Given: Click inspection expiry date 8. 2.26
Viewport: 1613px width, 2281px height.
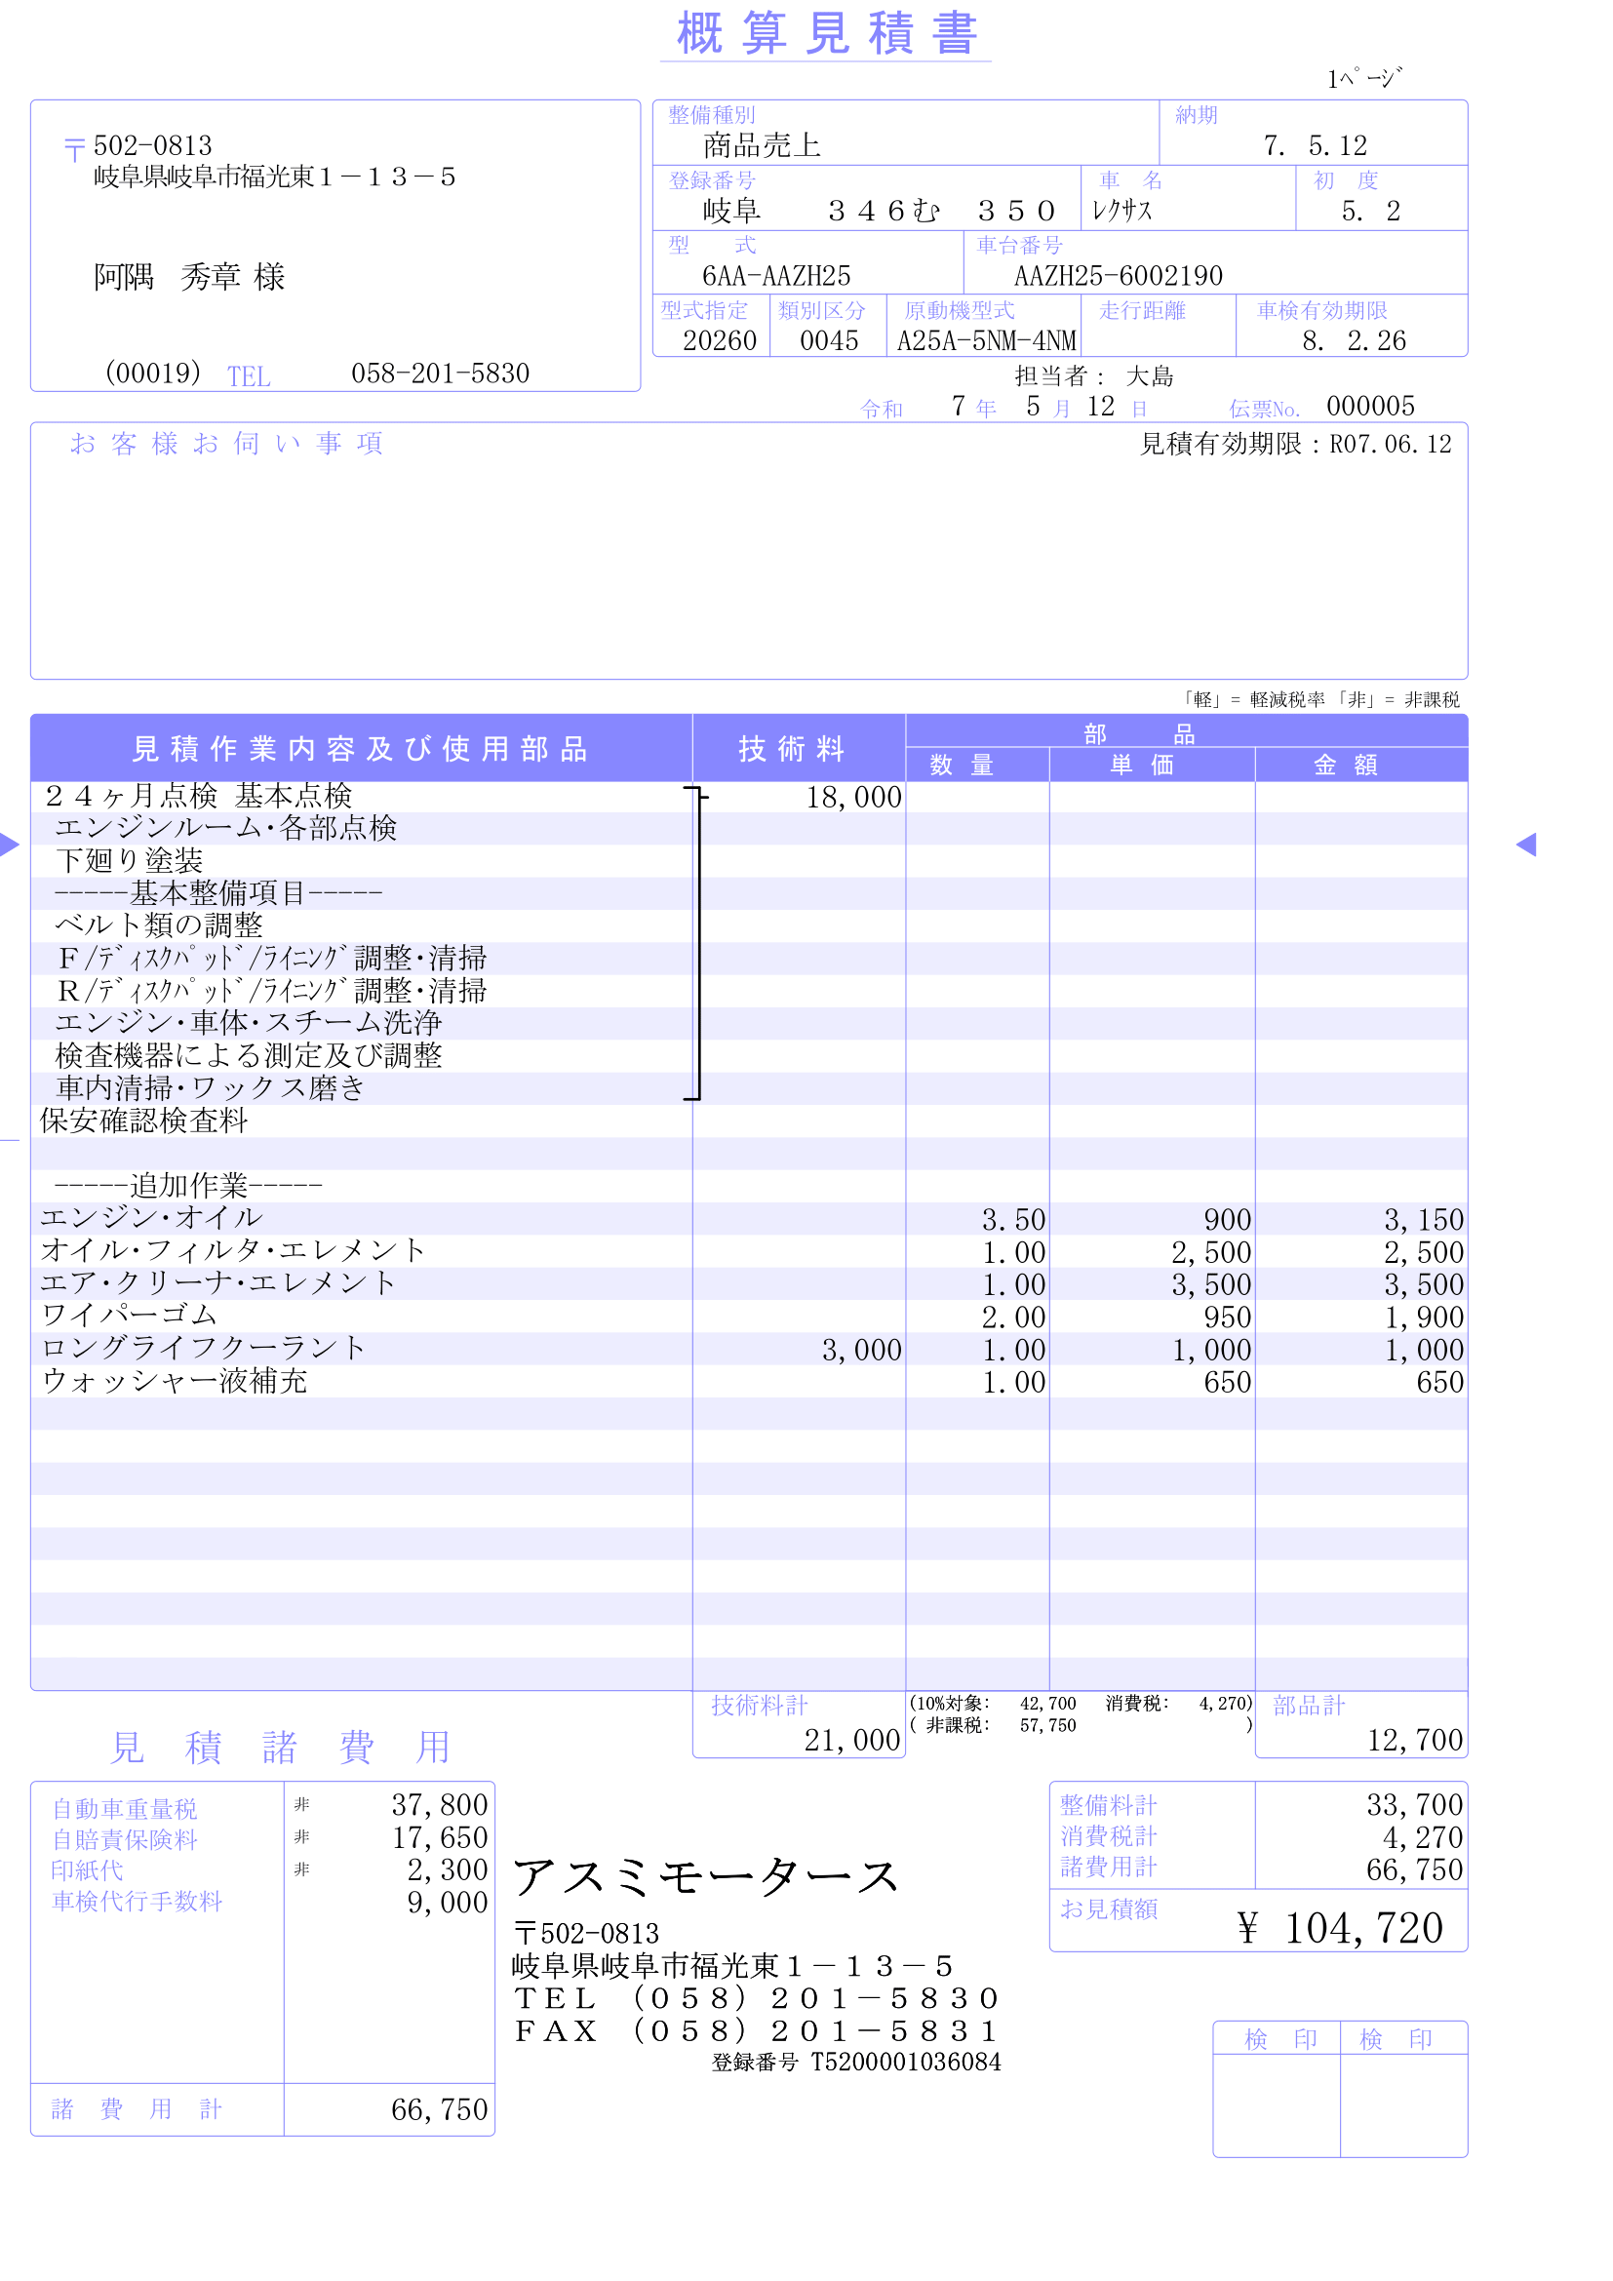Looking at the screenshot, I should pyautogui.click(x=1354, y=340).
